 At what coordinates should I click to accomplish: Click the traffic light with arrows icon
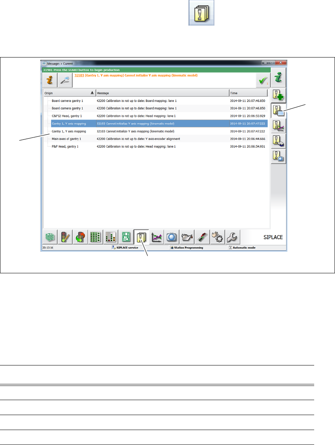pyautogui.click(x=81, y=237)
